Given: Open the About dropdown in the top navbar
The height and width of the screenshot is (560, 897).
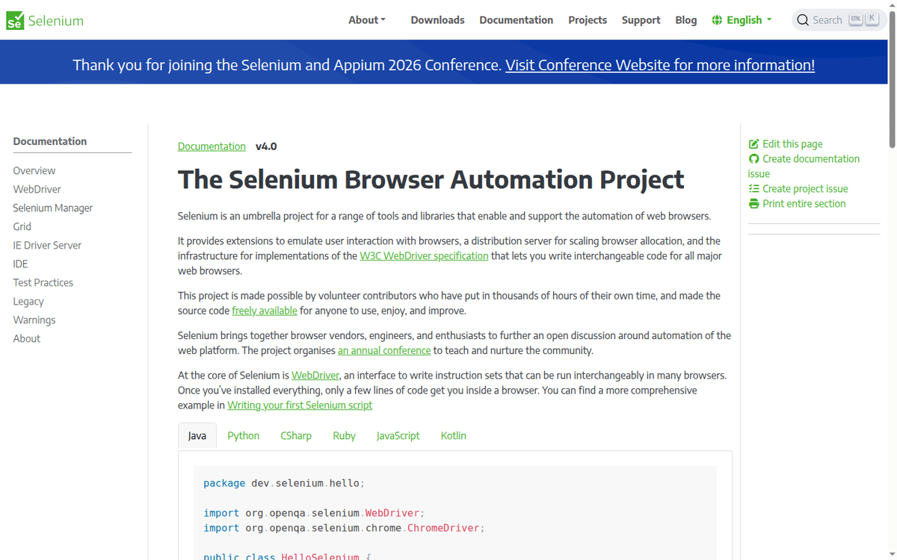Looking at the screenshot, I should click(367, 20).
